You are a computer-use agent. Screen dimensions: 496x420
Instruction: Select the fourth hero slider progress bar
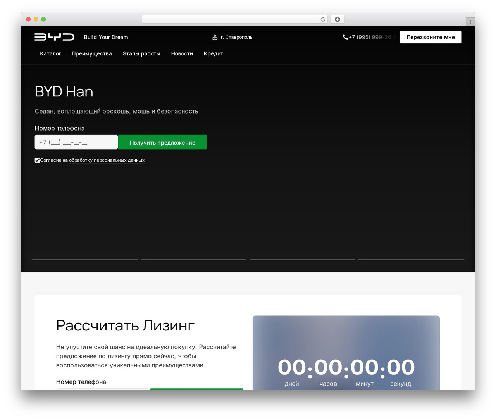click(411, 260)
